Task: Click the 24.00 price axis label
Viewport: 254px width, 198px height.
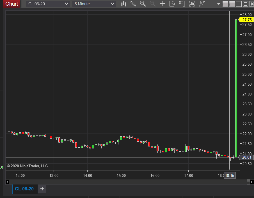Action: point(247,94)
